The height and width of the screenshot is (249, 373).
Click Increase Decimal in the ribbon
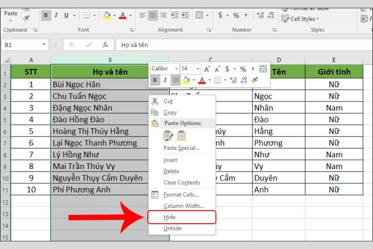point(260,15)
